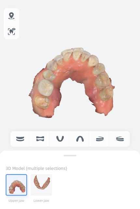The height and width of the screenshot is (209, 140).
Task: Click the rearmost molar on the right side
Action: (x=106, y=93)
